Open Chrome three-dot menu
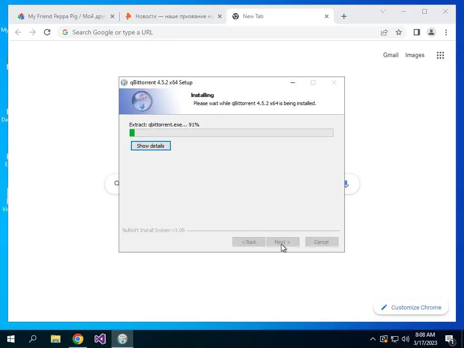The width and height of the screenshot is (464, 348). pyautogui.click(x=446, y=32)
